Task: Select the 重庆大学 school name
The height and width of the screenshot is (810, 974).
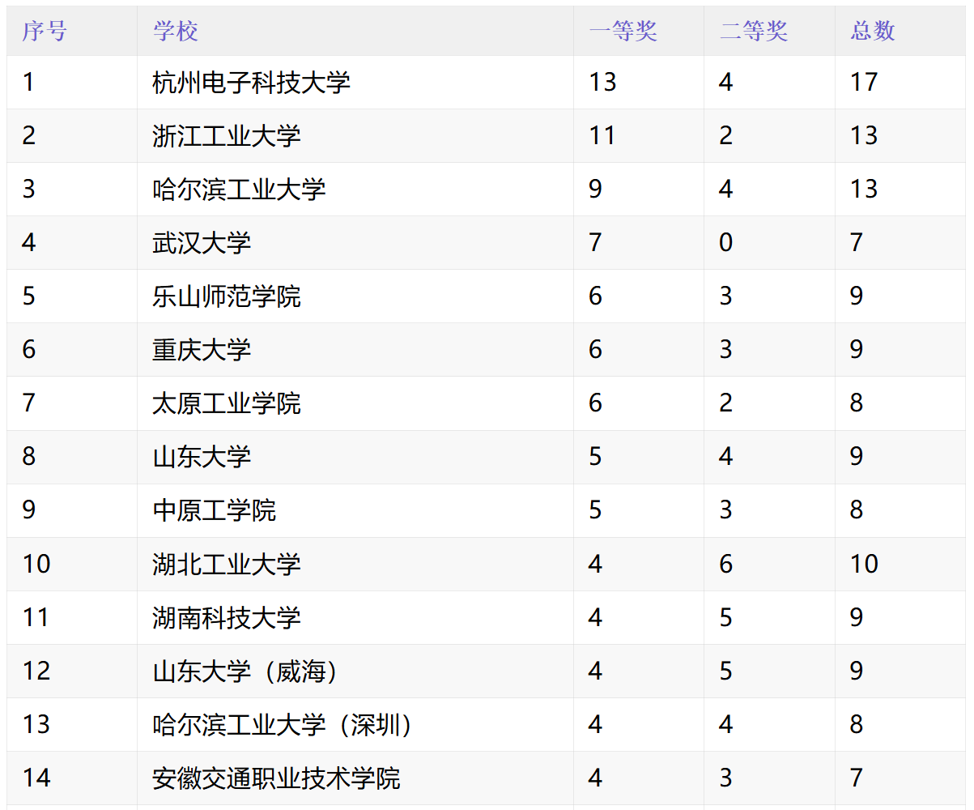Action: point(202,349)
